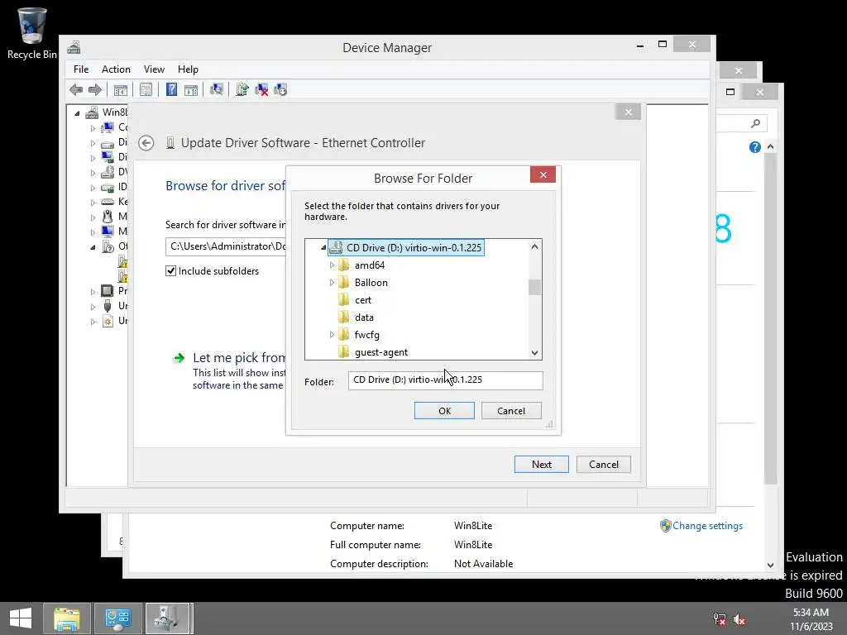Click the Back arrow in Device Manager toolbar
Image resolution: width=847 pixels, height=635 pixels.
(76, 89)
